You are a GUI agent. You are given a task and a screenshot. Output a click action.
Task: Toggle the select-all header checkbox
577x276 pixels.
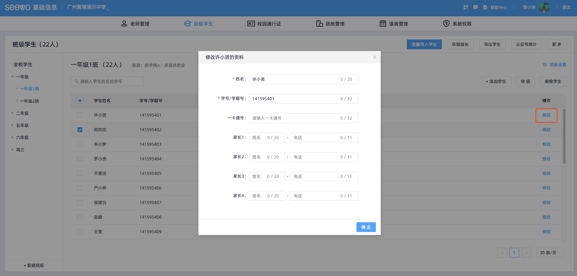tap(80, 101)
